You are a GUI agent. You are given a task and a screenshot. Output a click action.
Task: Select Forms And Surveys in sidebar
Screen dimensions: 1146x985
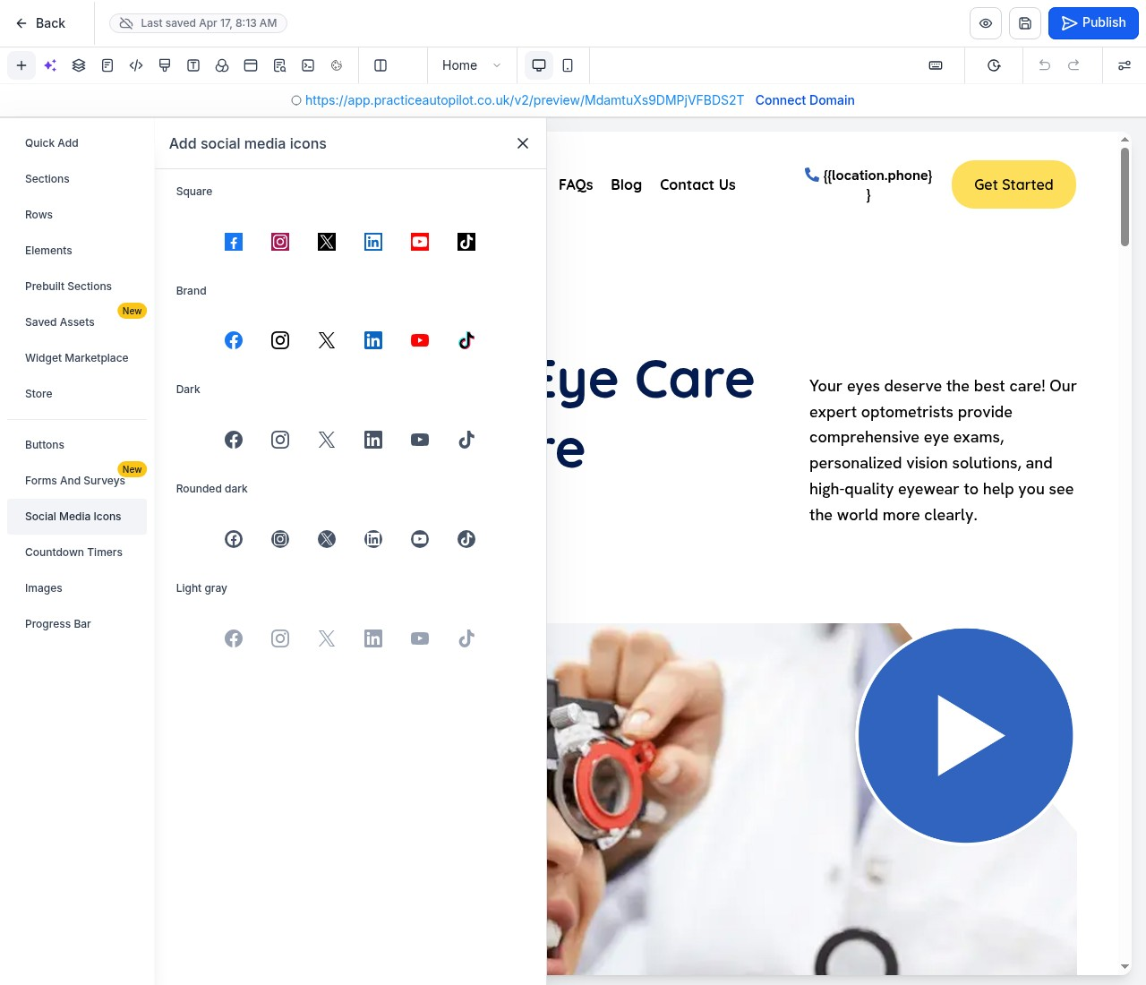75,481
